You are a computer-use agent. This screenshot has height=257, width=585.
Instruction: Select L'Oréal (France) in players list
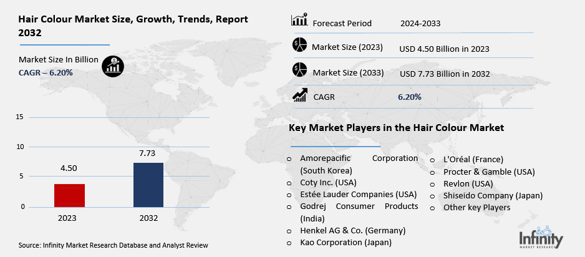[472, 160]
